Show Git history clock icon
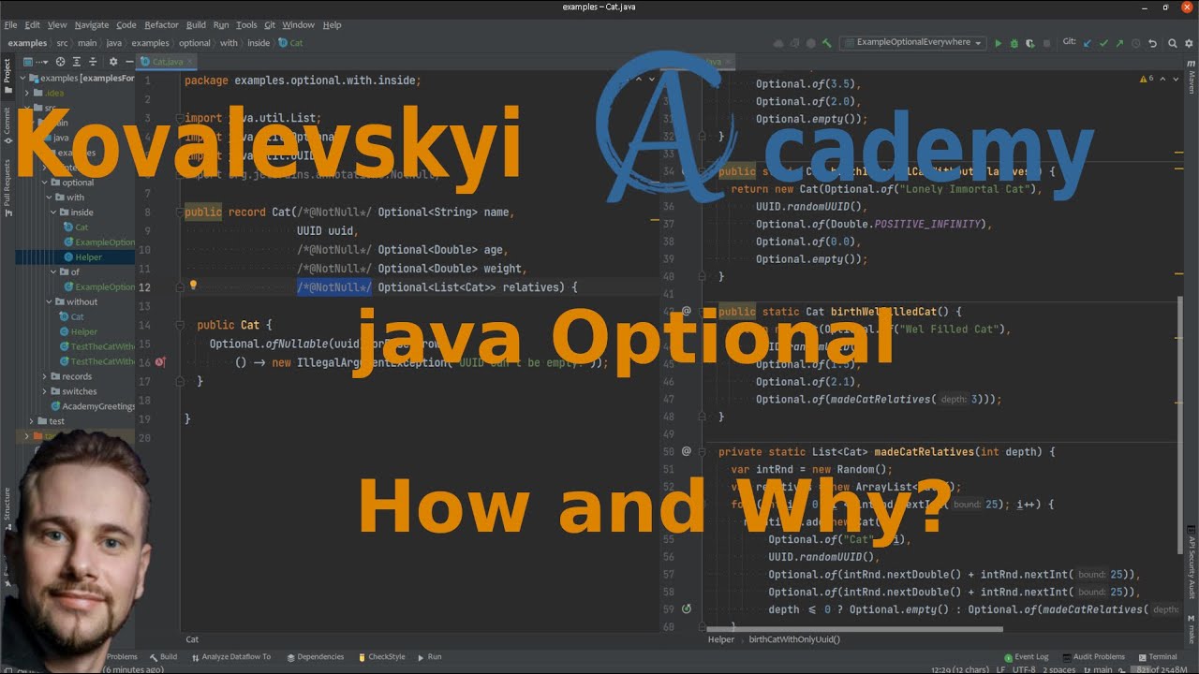The image size is (1199, 674). pos(1136,43)
